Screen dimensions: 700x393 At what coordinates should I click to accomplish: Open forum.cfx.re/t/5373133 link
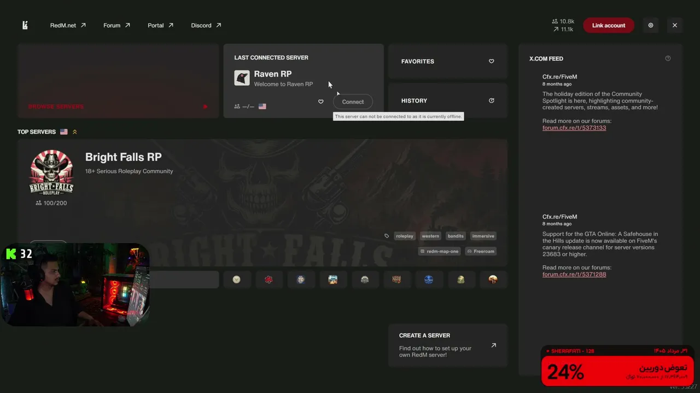[574, 128]
